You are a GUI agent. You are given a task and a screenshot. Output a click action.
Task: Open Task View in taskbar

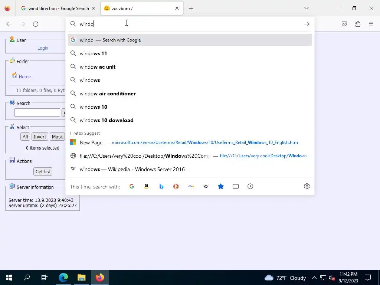(45, 278)
